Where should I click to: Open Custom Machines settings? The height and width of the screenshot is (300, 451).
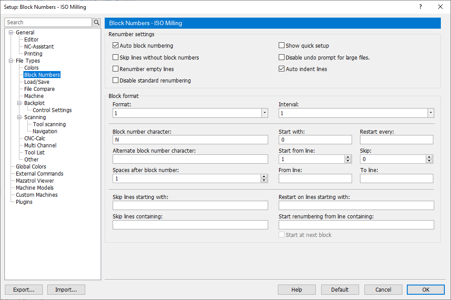37,195
